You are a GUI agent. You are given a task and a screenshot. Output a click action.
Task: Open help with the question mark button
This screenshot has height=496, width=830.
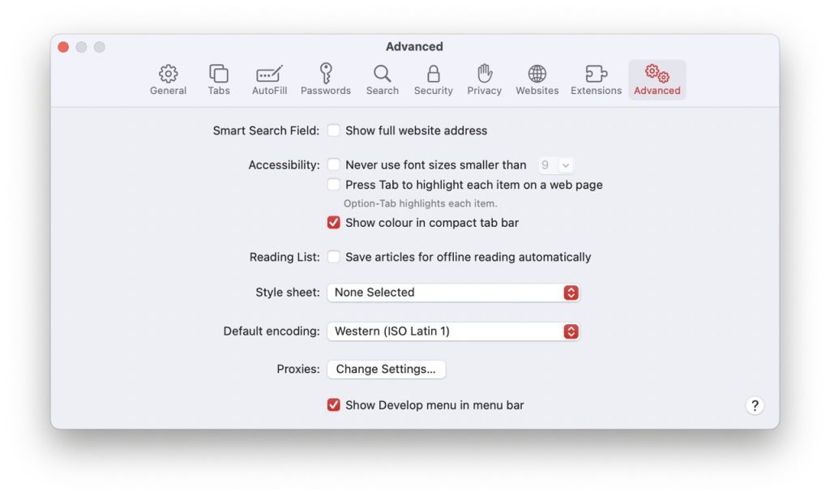pyautogui.click(x=755, y=405)
